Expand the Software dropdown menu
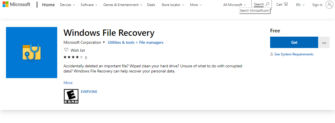 (x=89, y=5)
